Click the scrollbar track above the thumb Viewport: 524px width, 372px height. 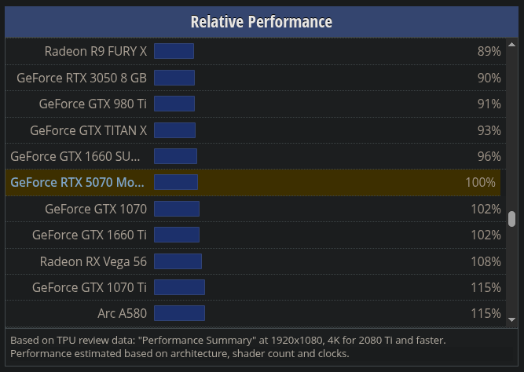coord(511,130)
